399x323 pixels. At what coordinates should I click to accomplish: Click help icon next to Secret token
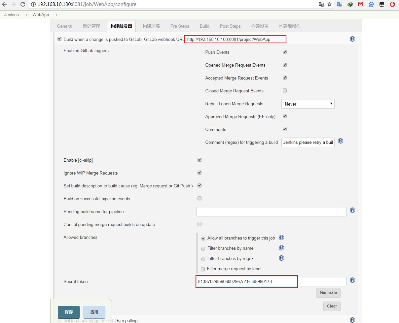(x=352, y=280)
